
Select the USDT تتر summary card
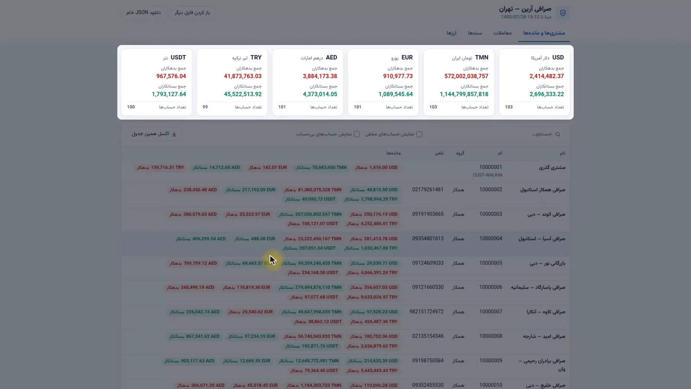pyautogui.click(x=156, y=82)
